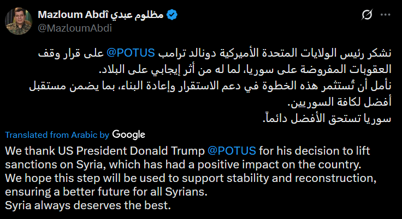Open Mazloum Abdi's profile avatar
The width and height of the screenshot is (402, 219).
[19, 21]
